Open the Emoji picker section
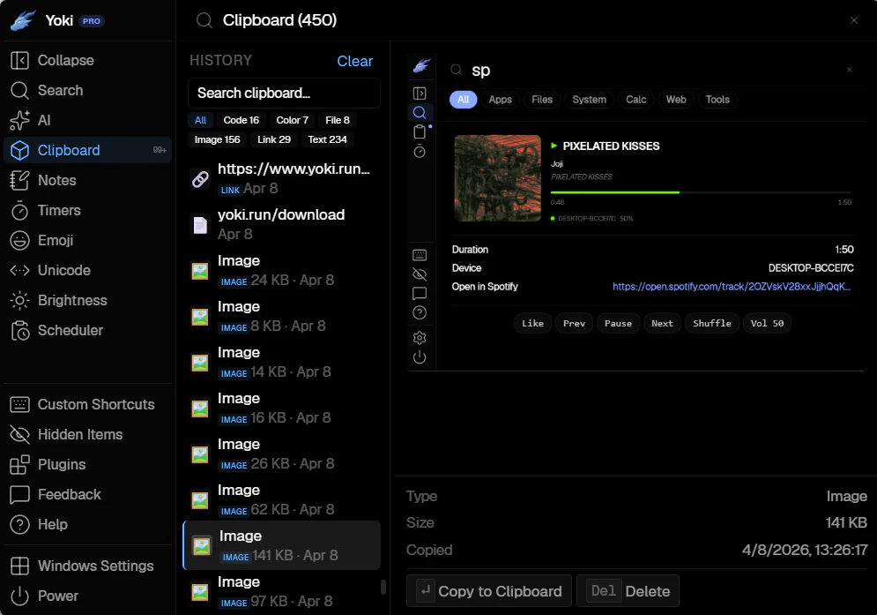This screenshot has height=615, width=877. tap(88, 240)
